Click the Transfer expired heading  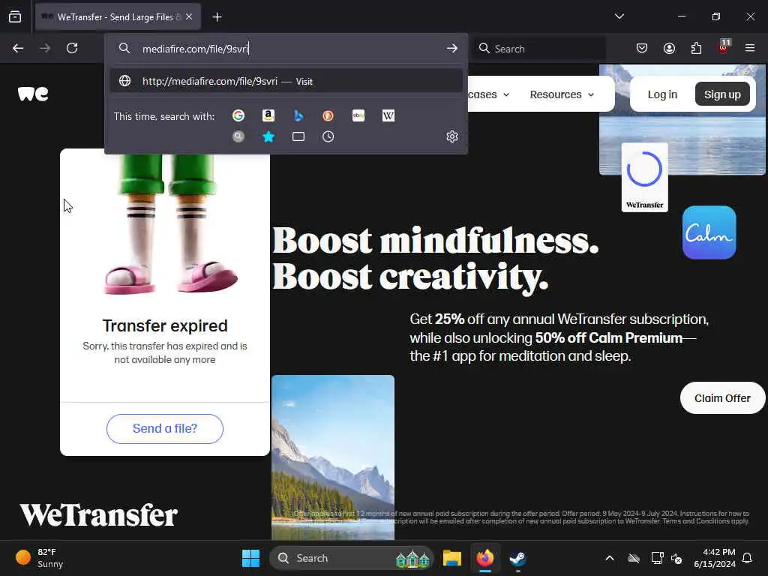165,325
